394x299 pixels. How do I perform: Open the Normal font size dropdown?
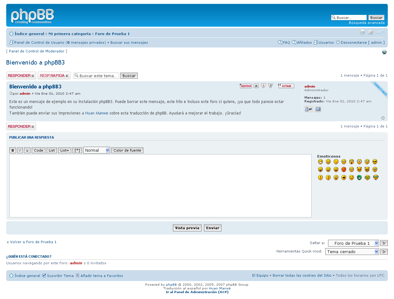tap(96, 150)
